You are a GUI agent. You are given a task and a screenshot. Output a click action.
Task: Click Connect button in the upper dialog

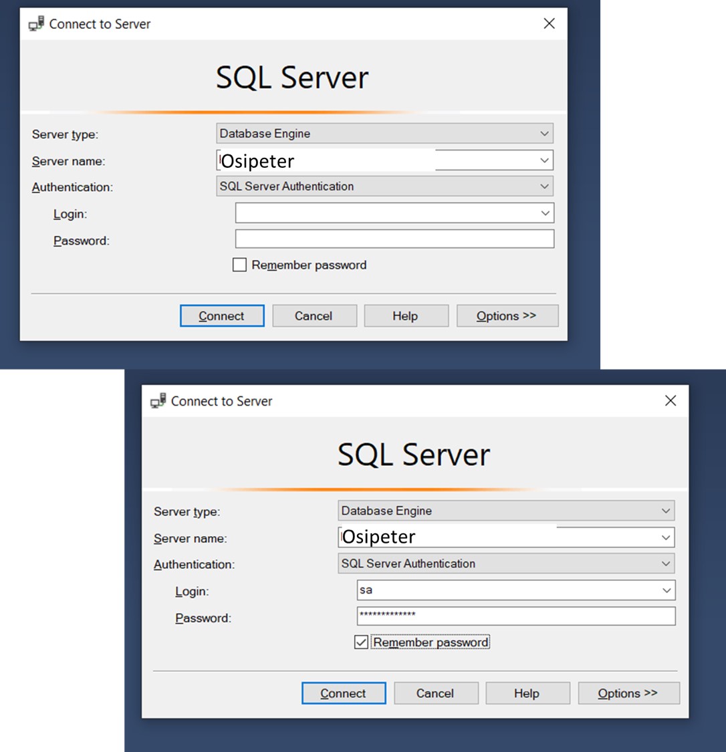pyautogui.click(x=222, y=316)
